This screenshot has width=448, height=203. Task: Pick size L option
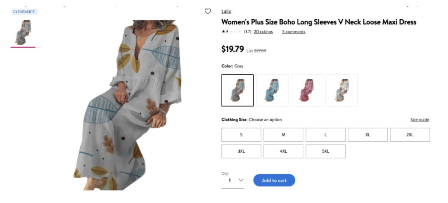coord(325,135)
